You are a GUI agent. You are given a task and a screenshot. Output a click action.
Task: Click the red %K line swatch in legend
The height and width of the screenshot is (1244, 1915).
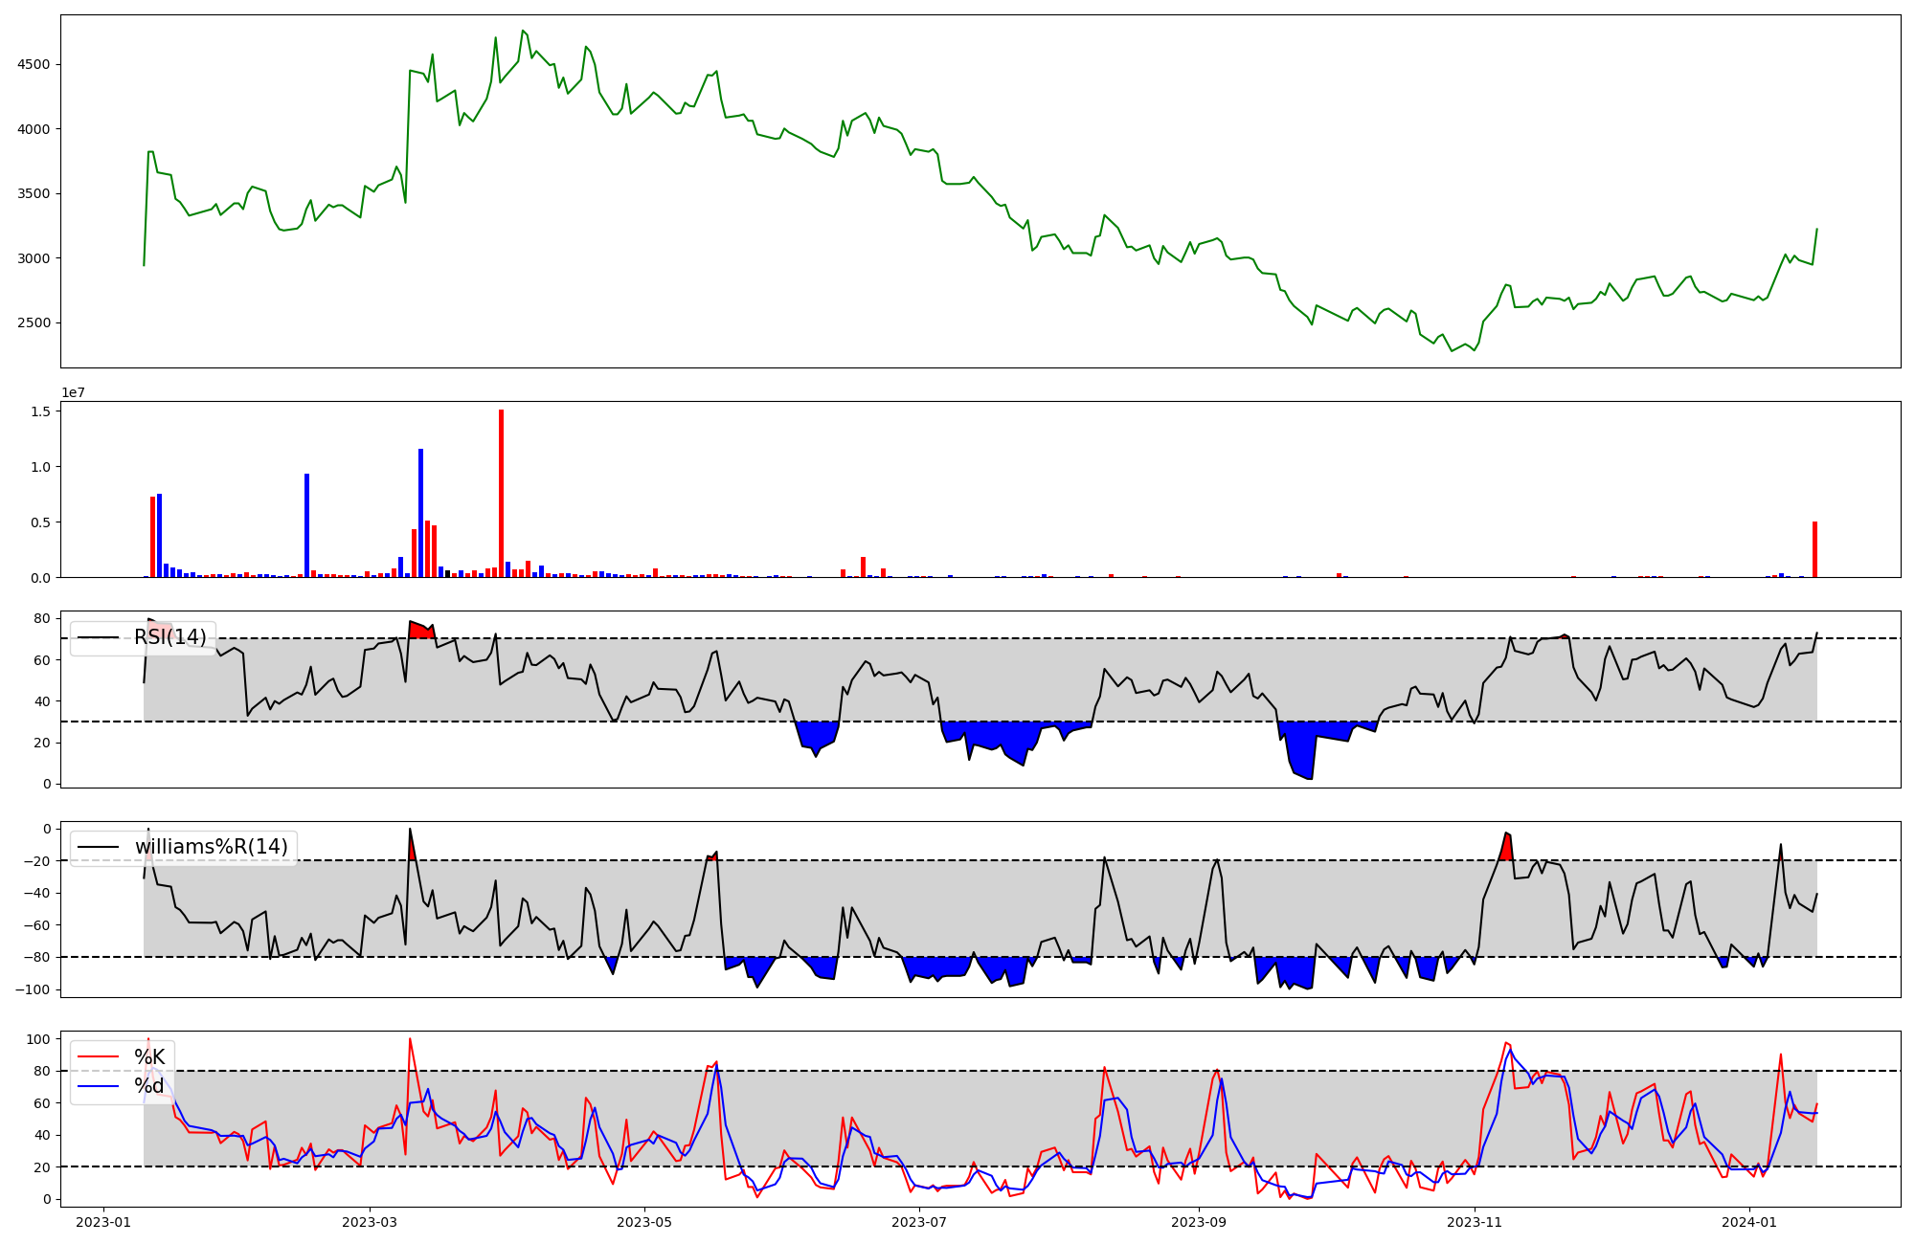[x=98, y=1057]
